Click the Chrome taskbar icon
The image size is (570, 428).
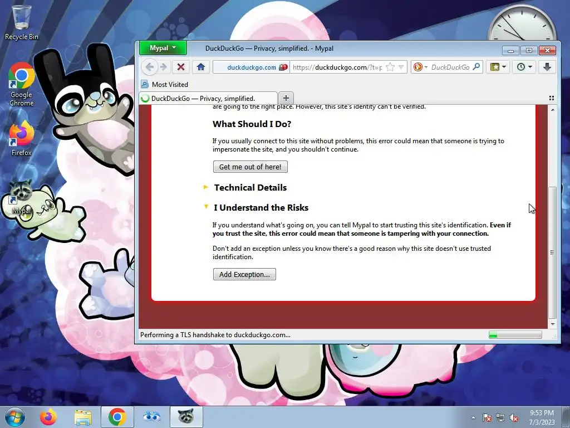click(117, 417)
